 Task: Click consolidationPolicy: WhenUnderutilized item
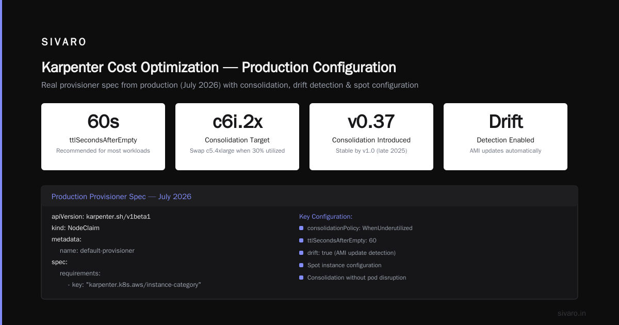click(x=360, y=228)
